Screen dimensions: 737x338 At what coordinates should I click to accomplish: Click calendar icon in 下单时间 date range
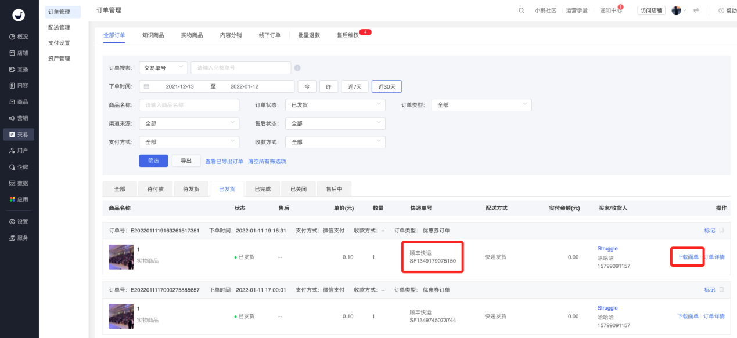[146, 86]
